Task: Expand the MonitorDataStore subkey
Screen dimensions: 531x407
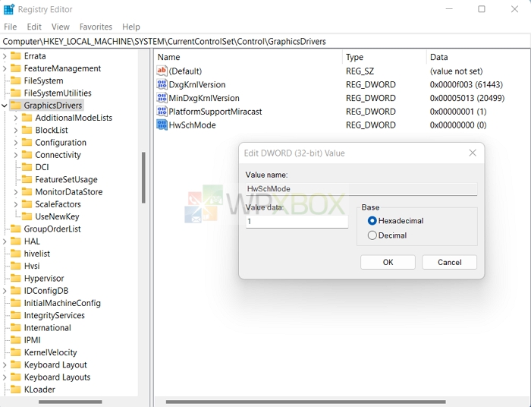Action: [16, 192]
